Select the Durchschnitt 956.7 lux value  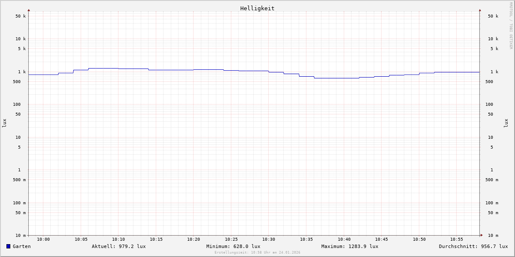coord(473,246)
